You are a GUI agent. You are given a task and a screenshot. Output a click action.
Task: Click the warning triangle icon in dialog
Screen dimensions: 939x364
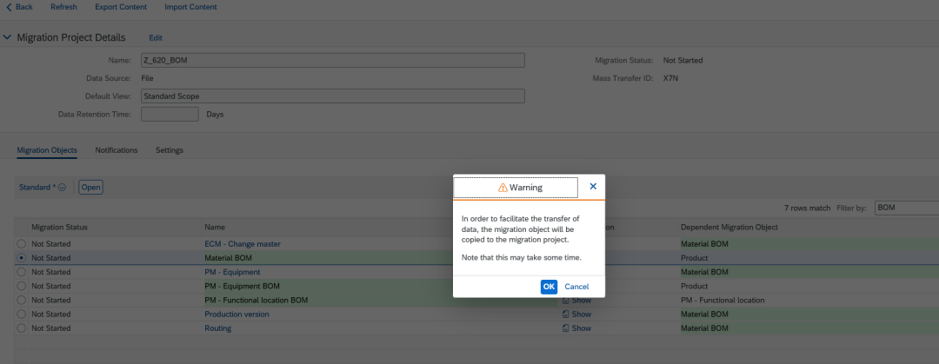pyautogui.click(x=503, y=188)
